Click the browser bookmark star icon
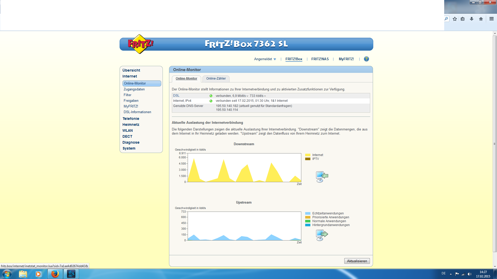The width and height of the screenshot is (497, 279). tap(455, 19)
